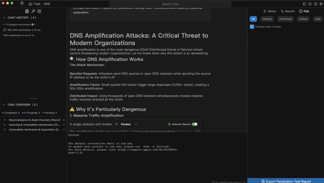Disable the Network Search toggle
324x183 pixels.
[194, 124]
